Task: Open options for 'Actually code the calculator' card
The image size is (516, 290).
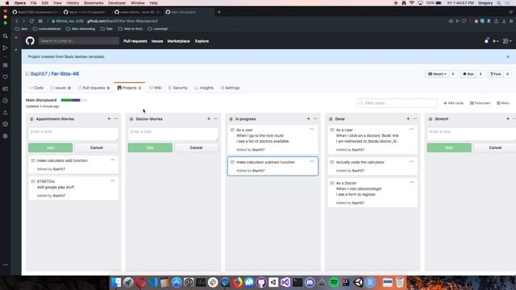Action: tap(411, 161)
